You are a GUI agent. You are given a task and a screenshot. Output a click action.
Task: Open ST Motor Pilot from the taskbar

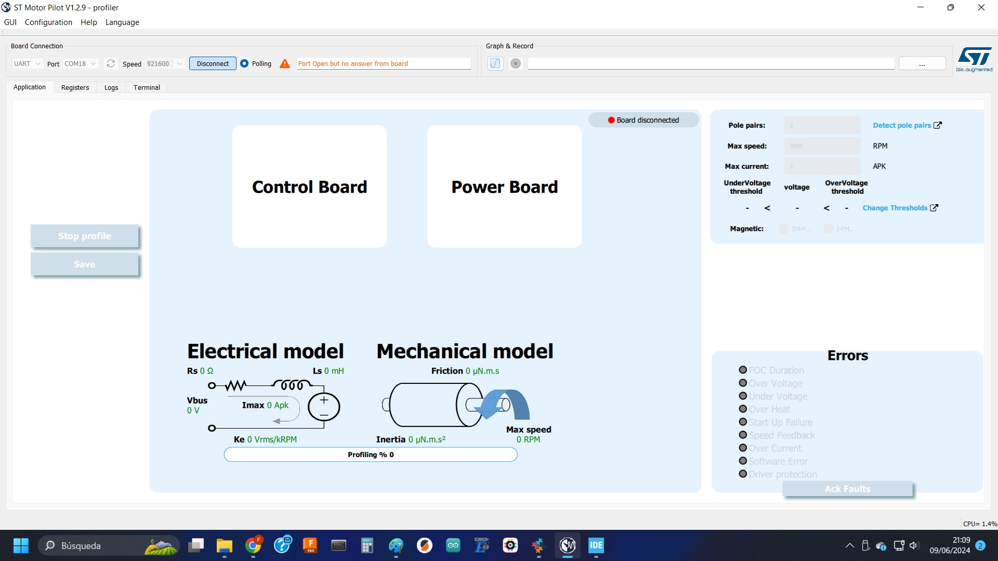(568, 546)
